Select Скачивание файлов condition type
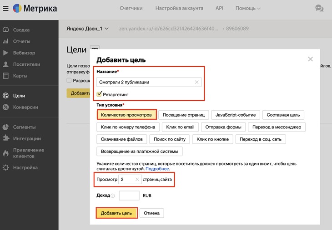This screenshot has height=230, width=332. tap(122, 139)
